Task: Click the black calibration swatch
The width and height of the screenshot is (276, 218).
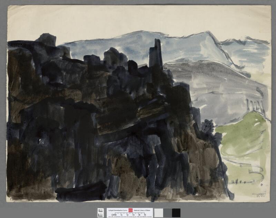Action: (x=176, y=213)
